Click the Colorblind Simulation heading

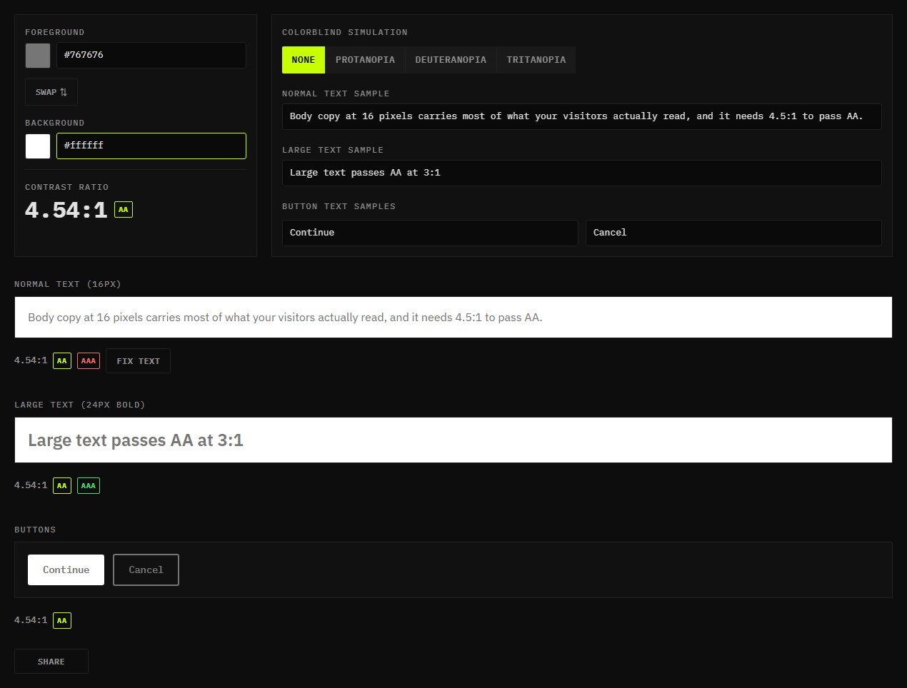coord(345,32)
